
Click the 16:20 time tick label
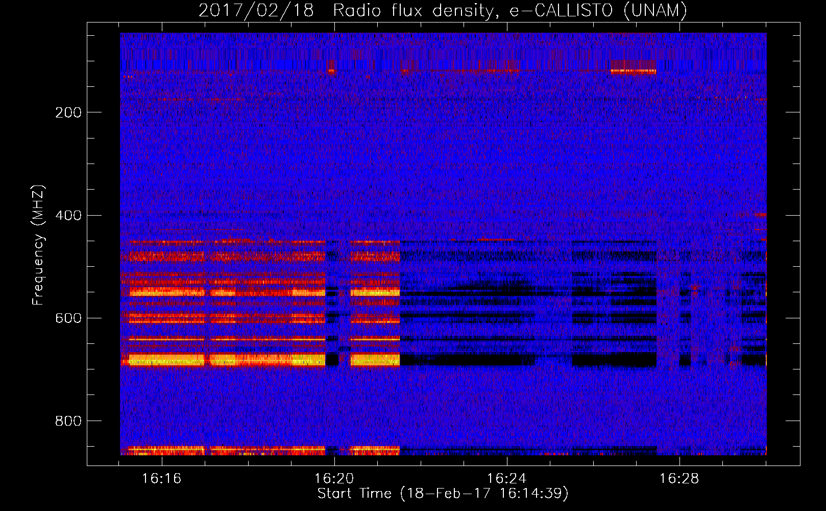pyautogui.click(x=334, y=479)
